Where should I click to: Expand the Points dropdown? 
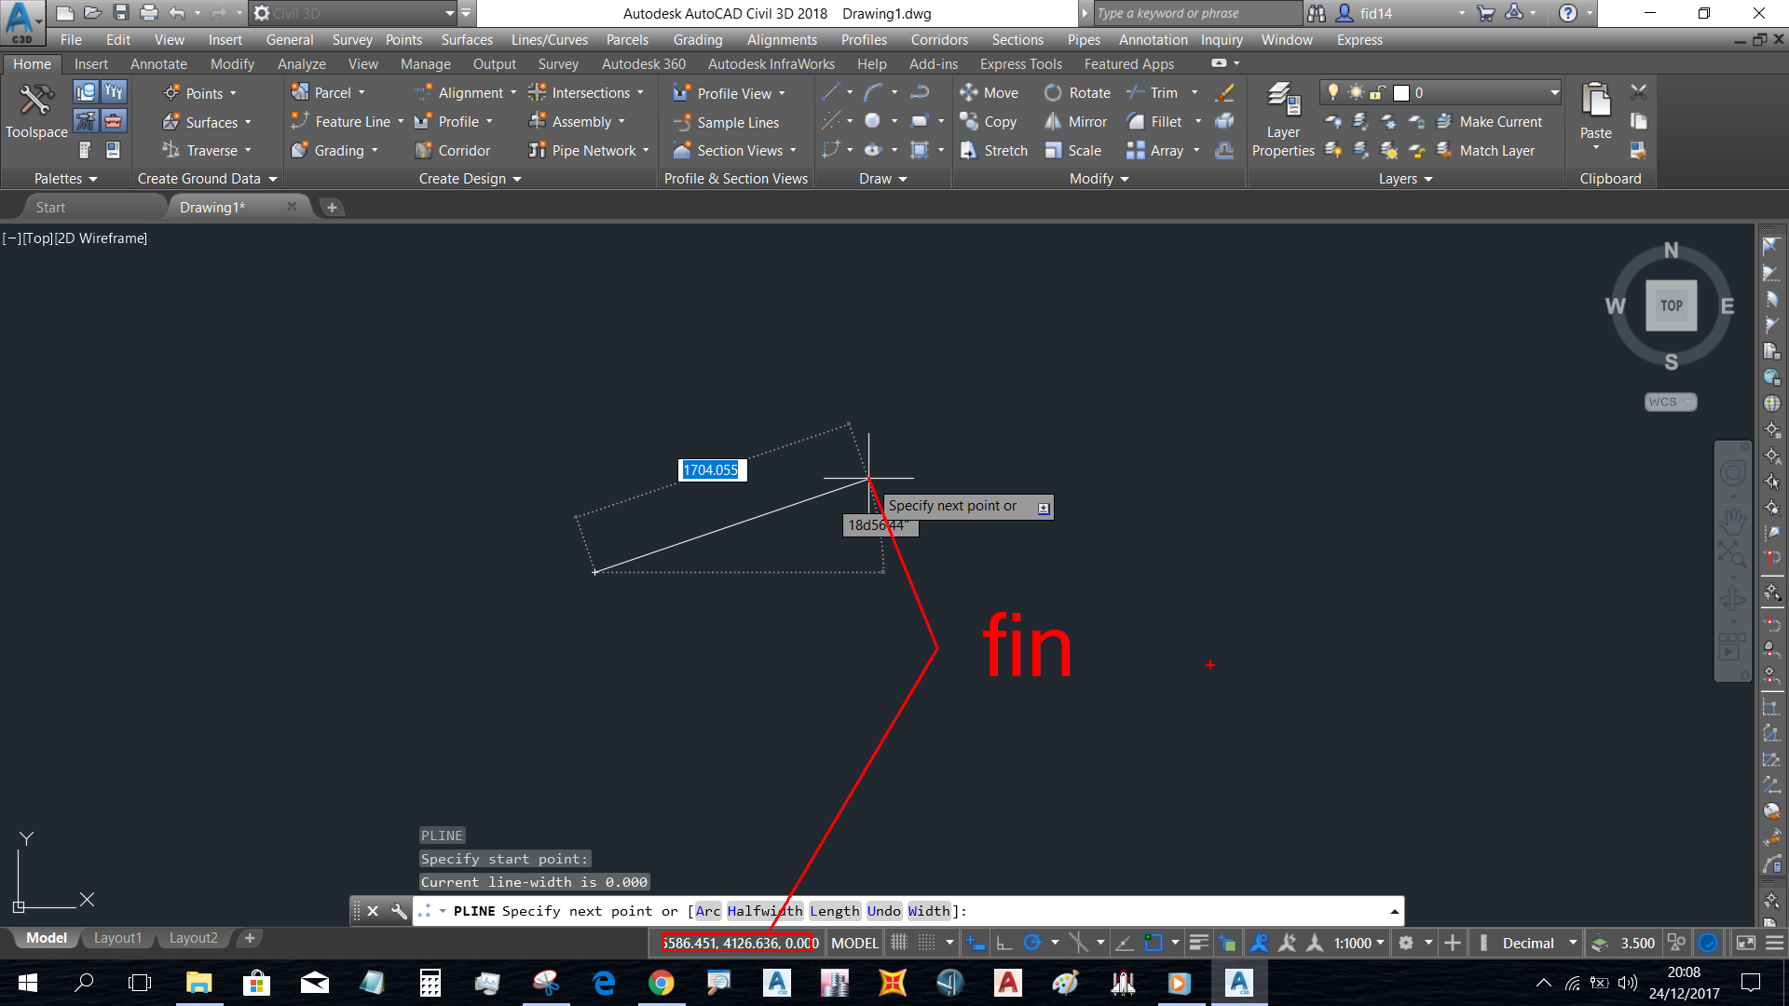(233, 93)
